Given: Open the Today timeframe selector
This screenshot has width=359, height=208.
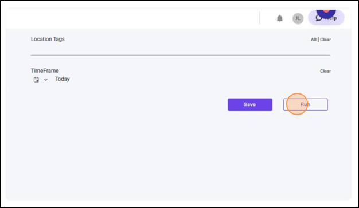Looking at the screenshot, I should coord(63,79).
